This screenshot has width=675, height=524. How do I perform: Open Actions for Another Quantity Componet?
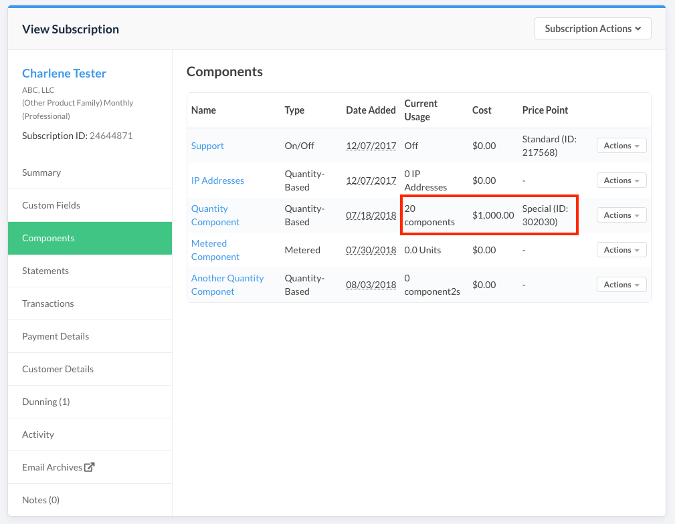coord(621,285)
